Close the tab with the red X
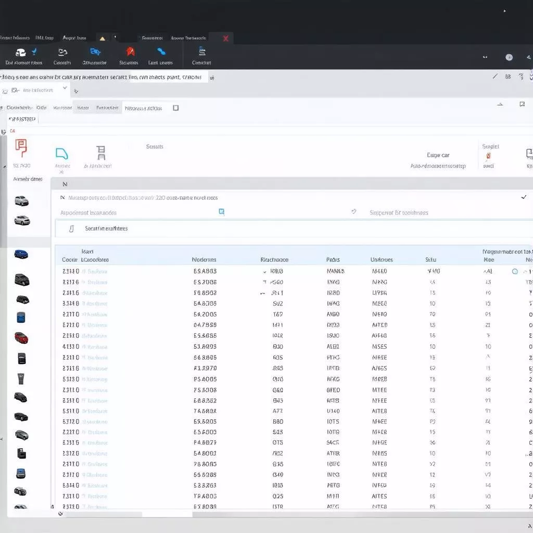The height and width of the screenshot is (533, 533). [x=226, y=39]
